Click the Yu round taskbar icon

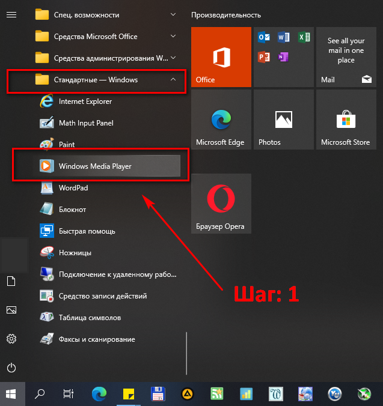pyautogui.click(x=335, y=394)
